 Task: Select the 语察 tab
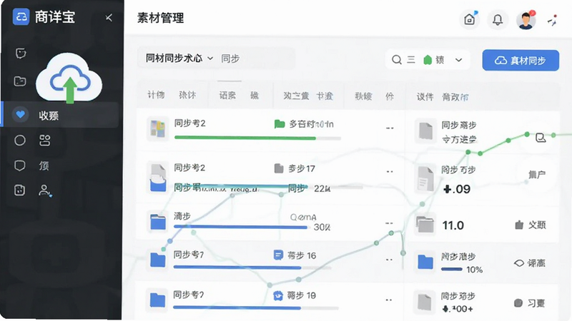click(x=227, y=96)
